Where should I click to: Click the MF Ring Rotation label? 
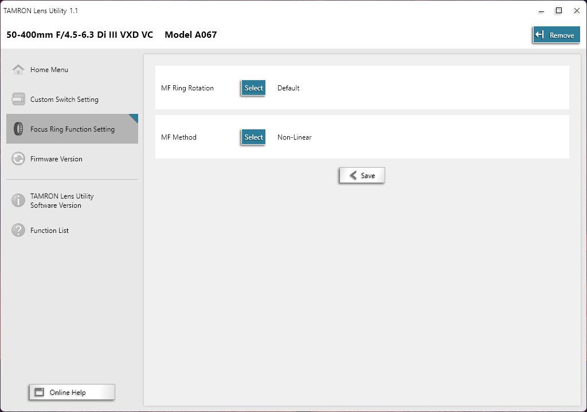(x=187, y=88)
